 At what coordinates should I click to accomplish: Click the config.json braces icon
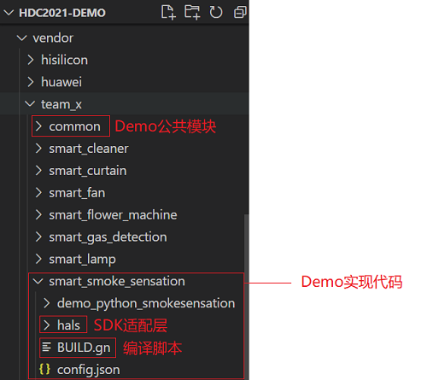44,369
